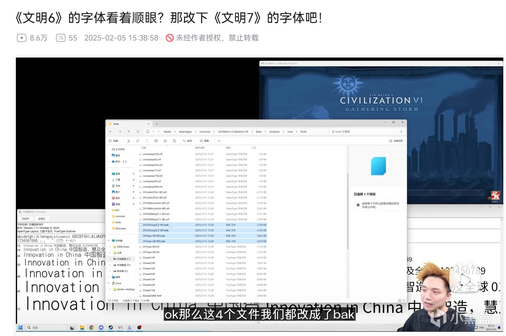This screenshot has width=506, height=336.
Task: Expand the 本地磁盘 (C:) drive node
Action: [110, 259]
